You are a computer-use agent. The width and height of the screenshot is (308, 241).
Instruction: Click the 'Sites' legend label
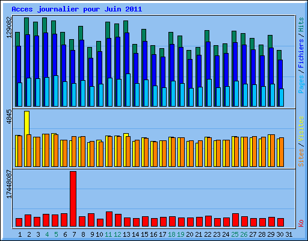pos(301,158)
